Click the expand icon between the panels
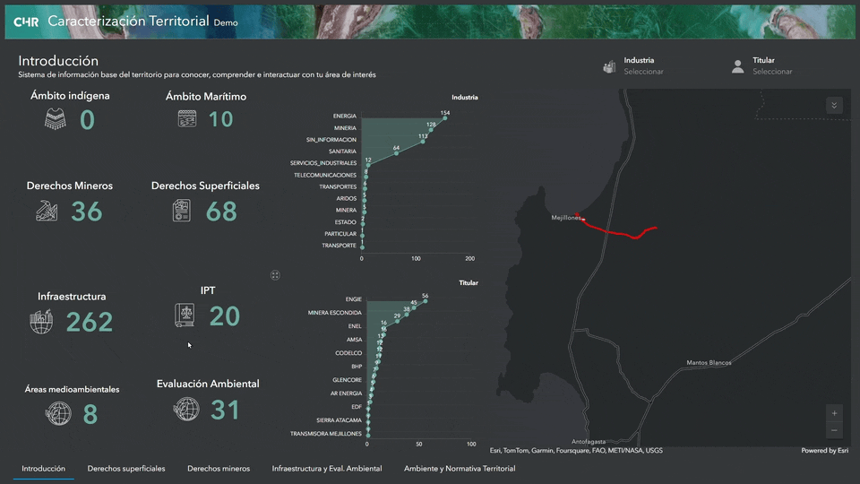The width and height of the screenshot is (860, 484). tap(276, 275)
